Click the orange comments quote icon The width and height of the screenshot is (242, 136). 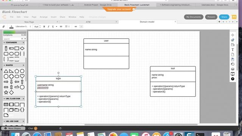pyautogui.click(x=234, y=17)
